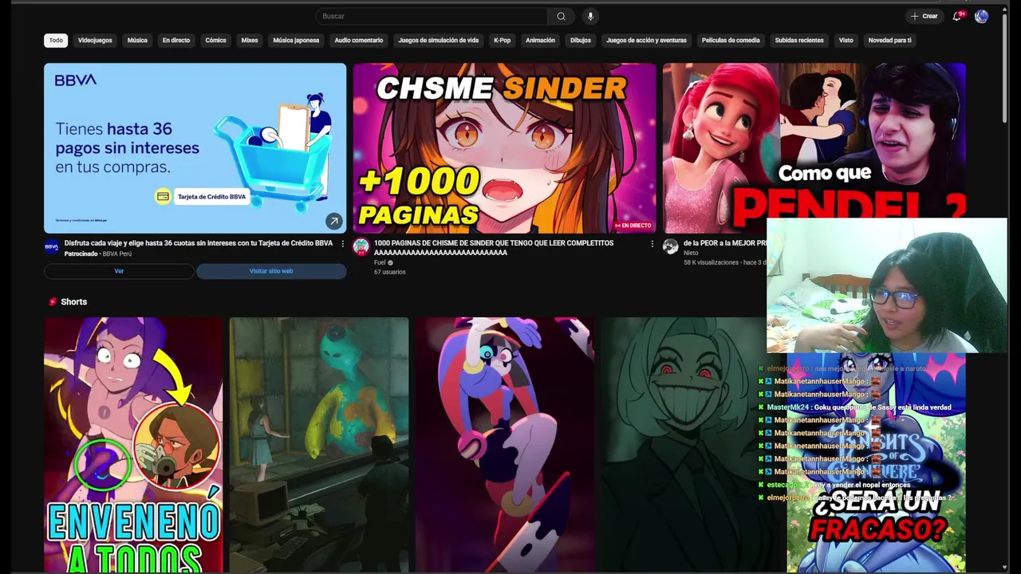This screenshot has width=1021, height=574.
Task: Open the CHSME SINDER live thumbnail
Action: point(505,148)
